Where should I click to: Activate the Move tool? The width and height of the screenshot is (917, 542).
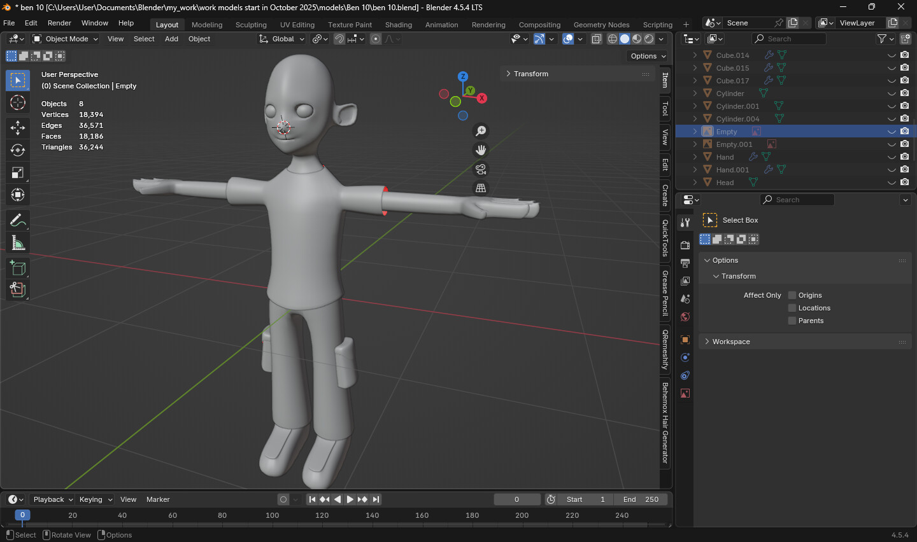(18, 128)
